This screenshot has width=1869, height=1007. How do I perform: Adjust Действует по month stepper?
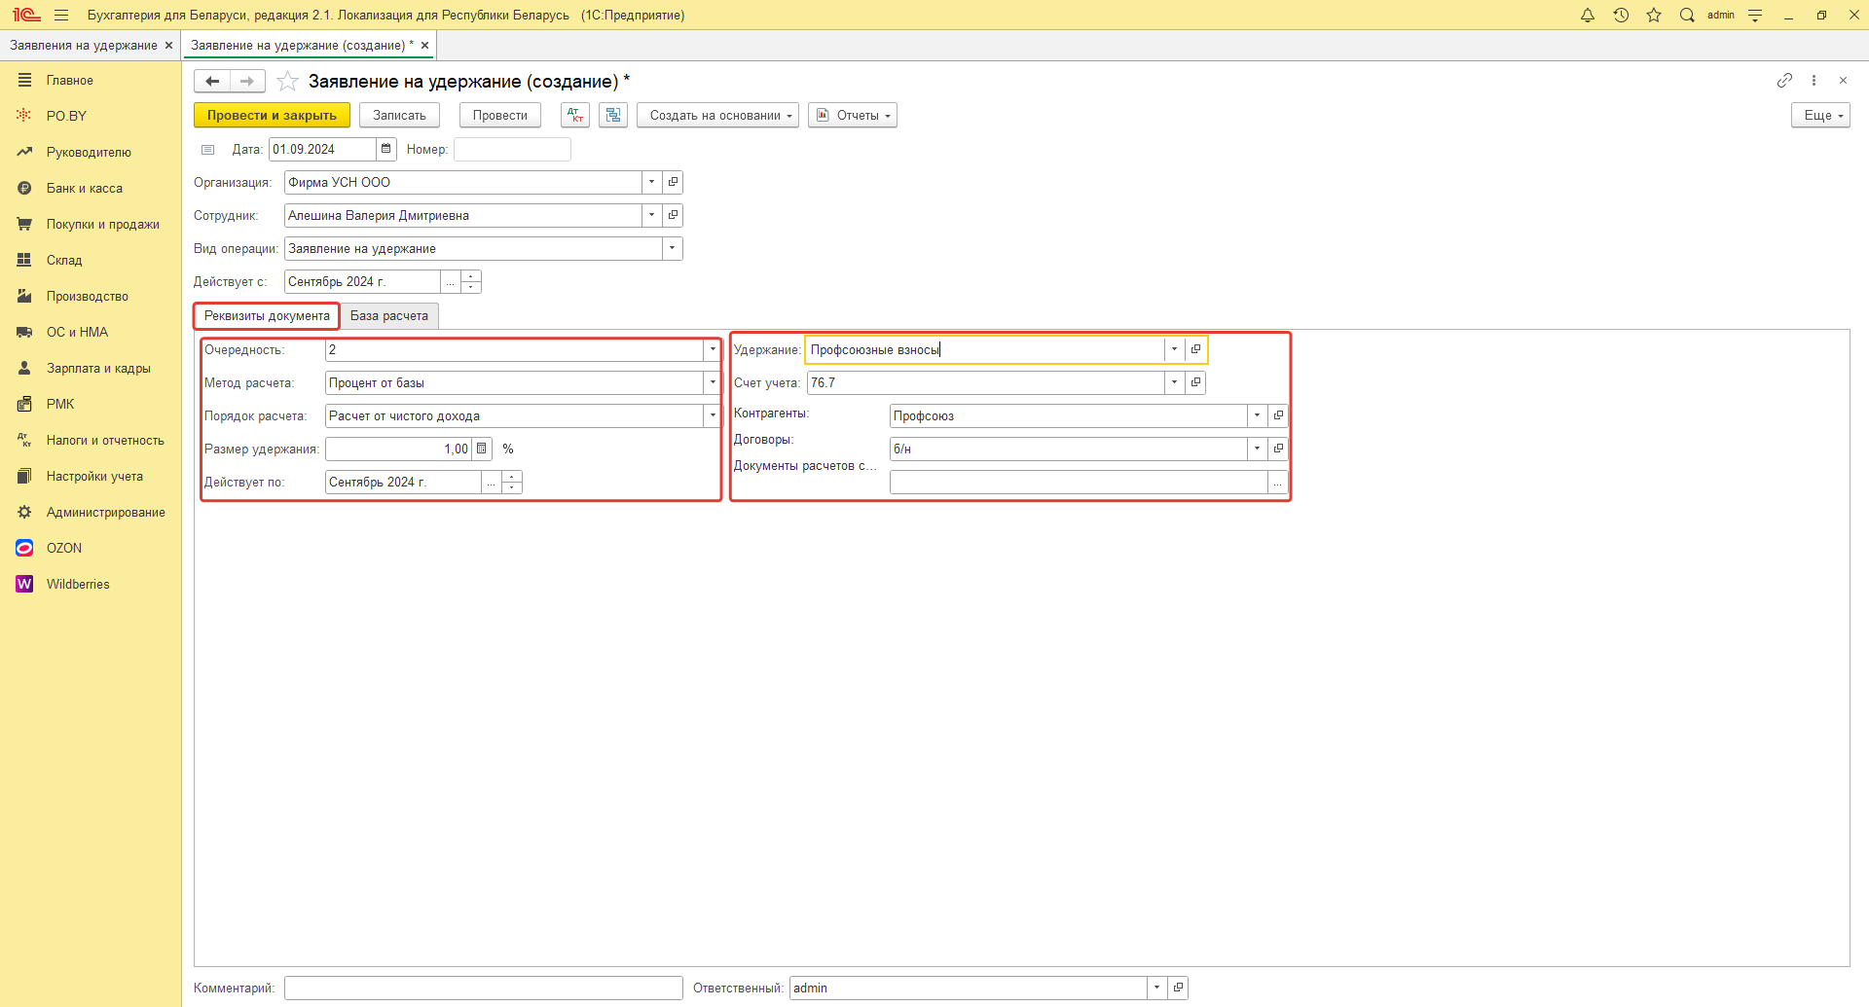click(512, 482)
